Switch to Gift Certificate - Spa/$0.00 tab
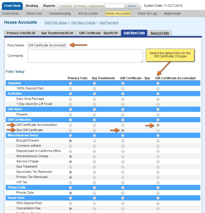205x213 pixels. click(x=98, y=33)
